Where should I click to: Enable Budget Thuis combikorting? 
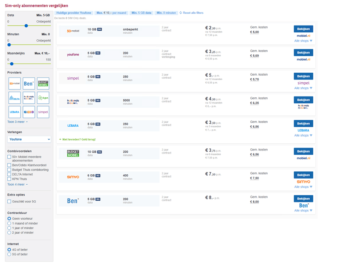pyautogui.click(x=9, y=170)
